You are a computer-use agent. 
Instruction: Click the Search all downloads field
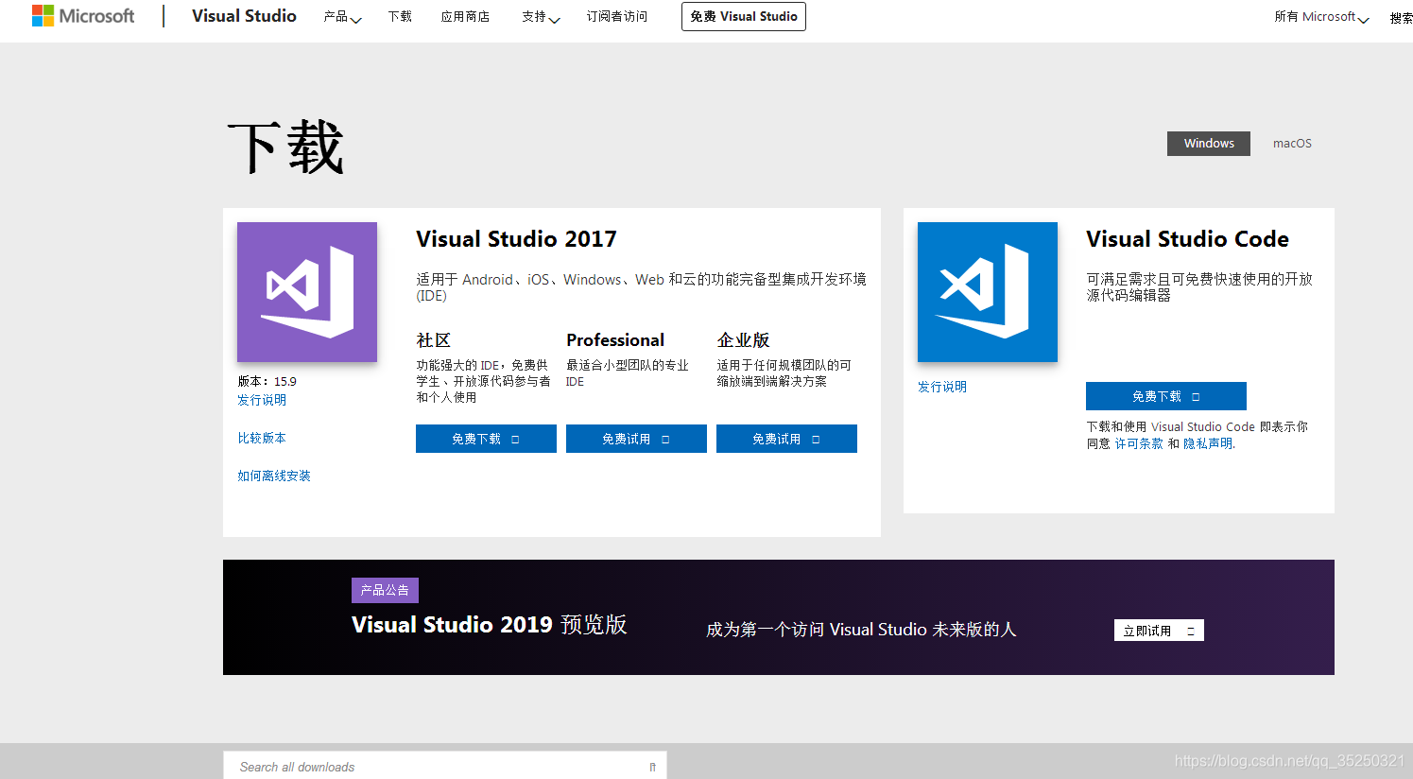(x=445, y=766)
